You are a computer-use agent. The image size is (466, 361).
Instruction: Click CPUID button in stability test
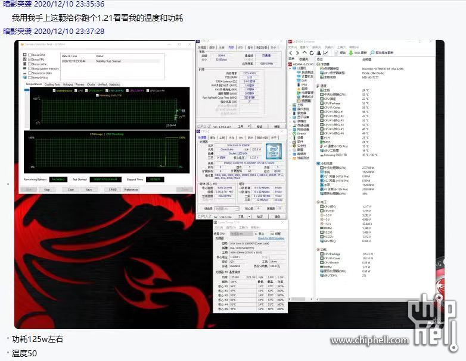point(113,190)
